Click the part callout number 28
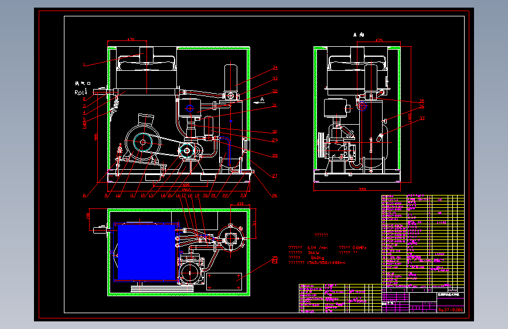 (x=275, y=156)
